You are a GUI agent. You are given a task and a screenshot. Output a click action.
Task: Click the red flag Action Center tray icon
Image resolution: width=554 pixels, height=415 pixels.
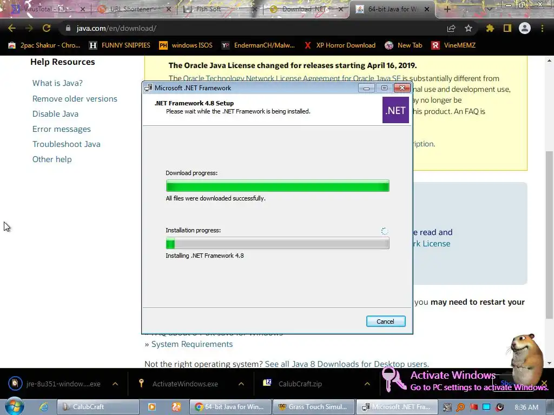473,407
